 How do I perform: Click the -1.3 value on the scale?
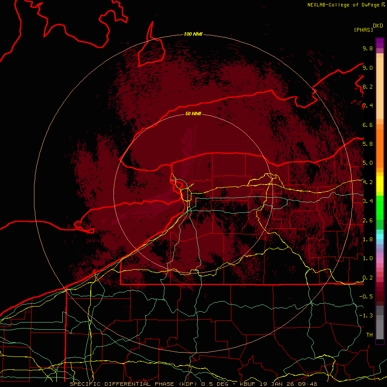[366, 316]
